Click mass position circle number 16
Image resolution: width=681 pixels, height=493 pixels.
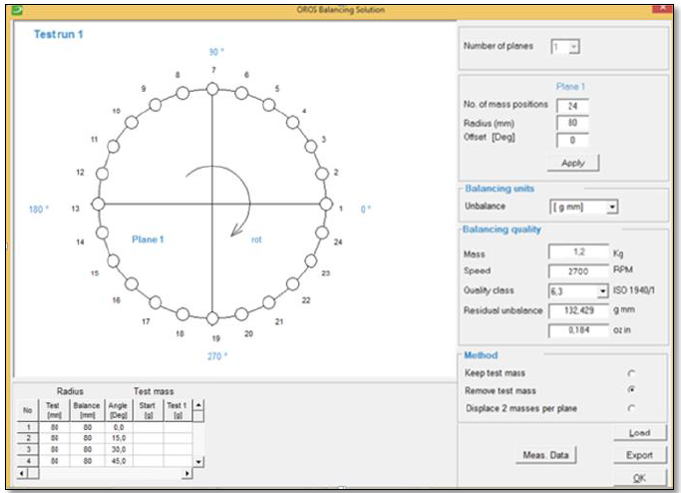tap(132, 284)
